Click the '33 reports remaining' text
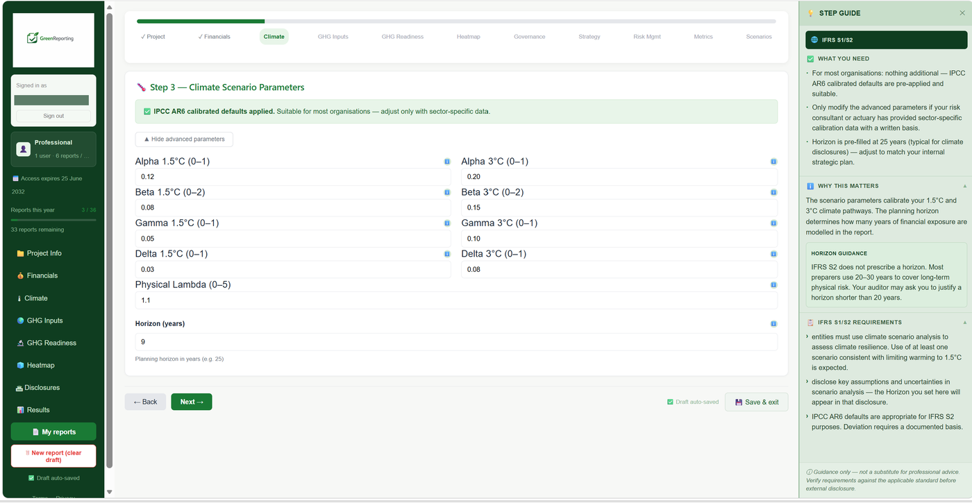This screenshot has width=972, height=503. 37,230
